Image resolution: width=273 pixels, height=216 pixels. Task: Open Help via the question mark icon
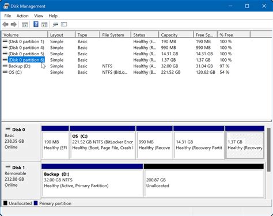[36, 24]
